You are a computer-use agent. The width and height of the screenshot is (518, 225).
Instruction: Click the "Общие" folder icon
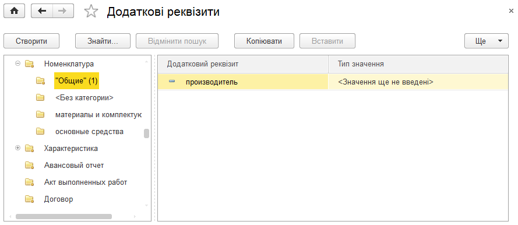[40, 81]
